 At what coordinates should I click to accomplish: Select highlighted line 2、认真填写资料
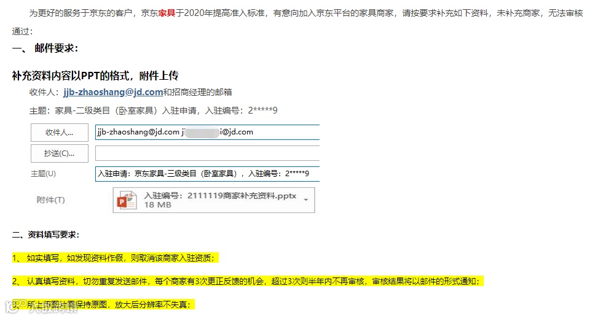248,281
